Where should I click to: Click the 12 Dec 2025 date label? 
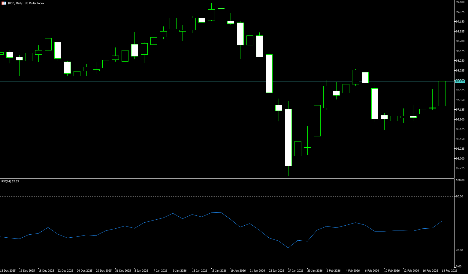[x=8, y=271]
